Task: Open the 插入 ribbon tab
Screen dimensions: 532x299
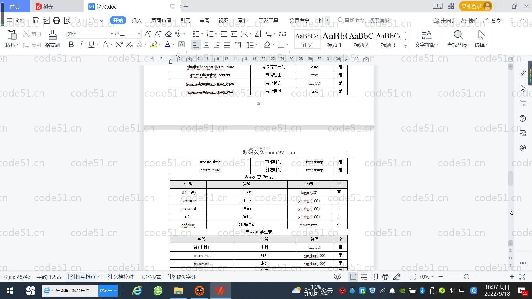Action: pos(137,20)
